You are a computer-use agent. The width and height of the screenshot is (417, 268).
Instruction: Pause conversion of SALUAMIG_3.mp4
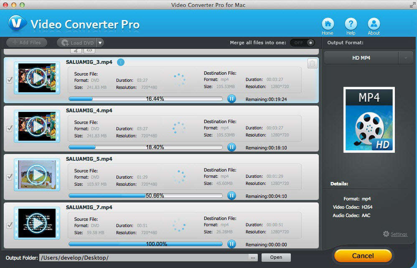pyautogui.click(x=231, y=99)
